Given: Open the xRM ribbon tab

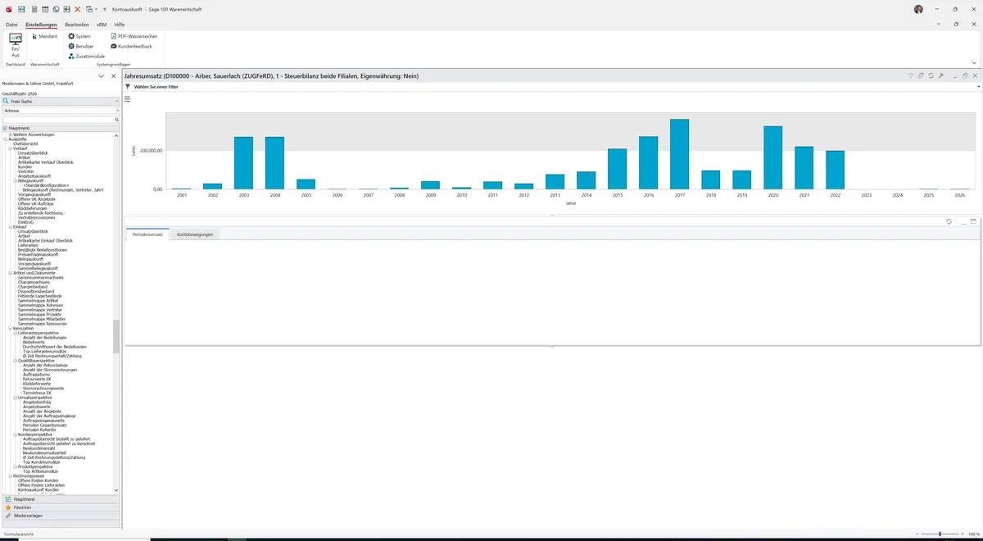Looking at the screenshot, I should pos(102,25).
